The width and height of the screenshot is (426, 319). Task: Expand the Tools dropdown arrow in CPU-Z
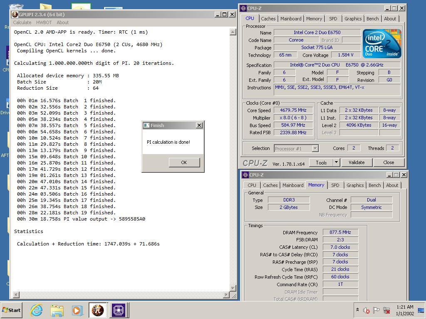coord(336,162)
